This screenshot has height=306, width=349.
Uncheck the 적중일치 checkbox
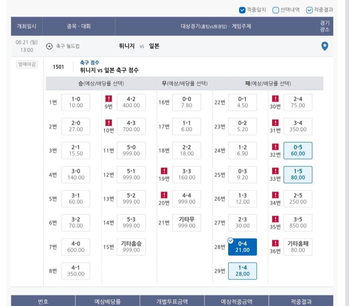(x=242, y=10)
